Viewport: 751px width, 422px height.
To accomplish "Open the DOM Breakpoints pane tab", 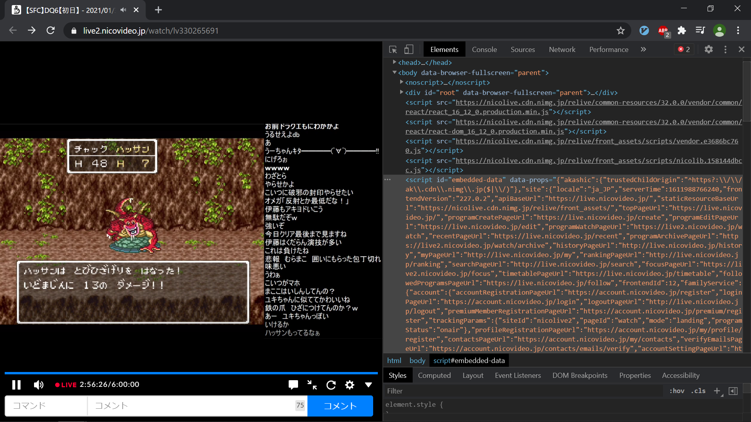I will pyautogui.click(x=580, y=376).
